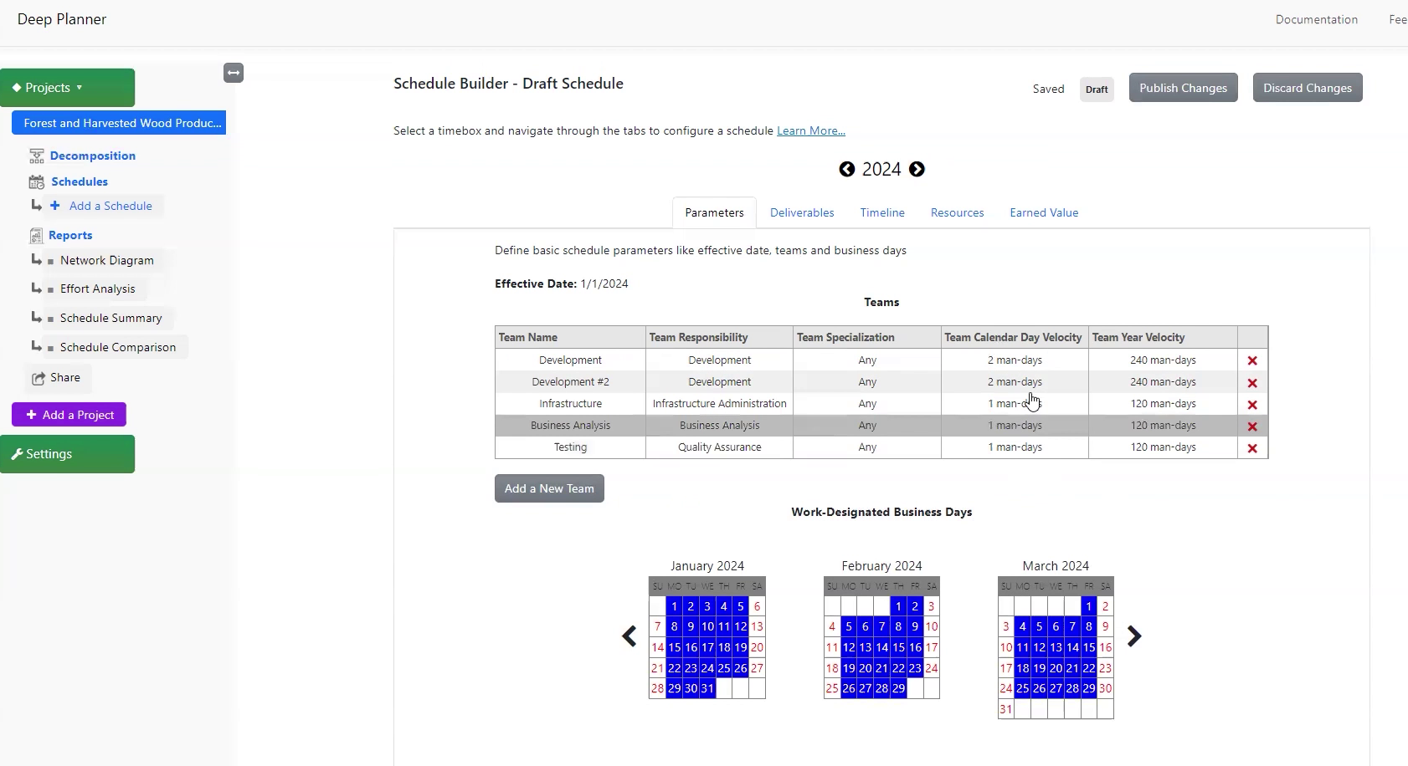Click the plus icon in Add a Project
This screenshot has height=766, width=1408.
point(32,415)
